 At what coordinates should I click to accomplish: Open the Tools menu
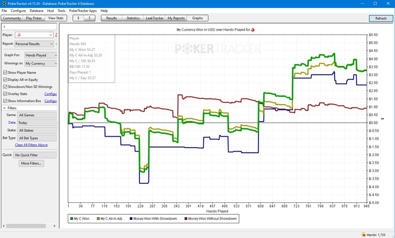pyautogui.click(x=62, y=11)
